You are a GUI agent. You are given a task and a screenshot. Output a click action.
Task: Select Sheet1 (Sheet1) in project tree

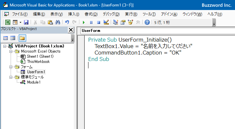40,56
